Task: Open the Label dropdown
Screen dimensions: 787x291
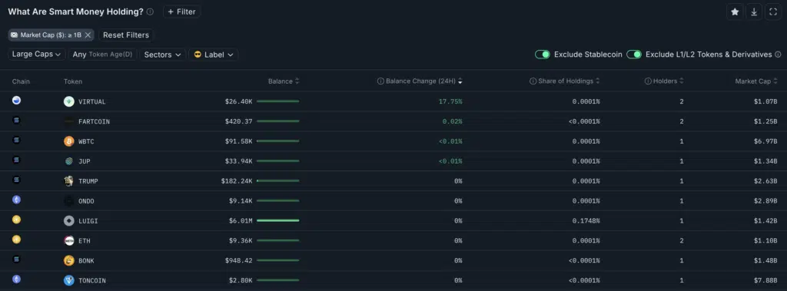Action: pyautogui.click(x=214, y=55)
